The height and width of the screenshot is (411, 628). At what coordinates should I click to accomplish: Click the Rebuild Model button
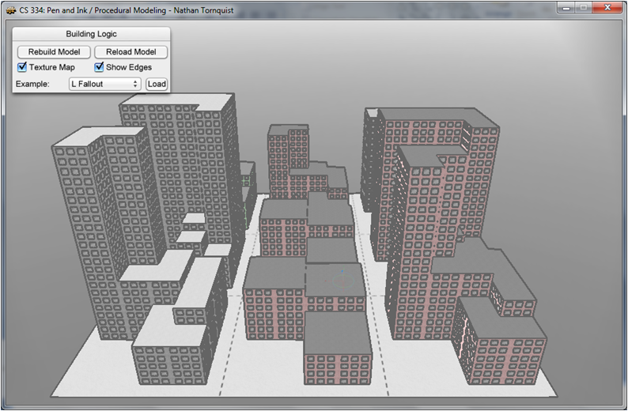coord(54,52)
